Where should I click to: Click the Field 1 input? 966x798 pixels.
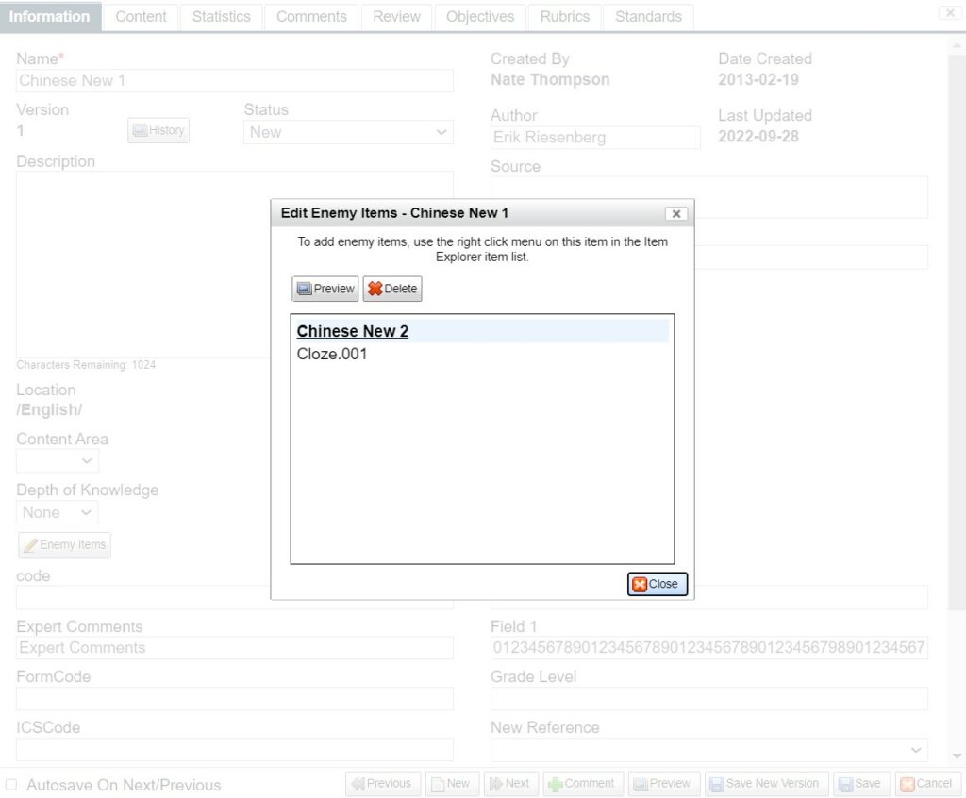coord(709,648)
